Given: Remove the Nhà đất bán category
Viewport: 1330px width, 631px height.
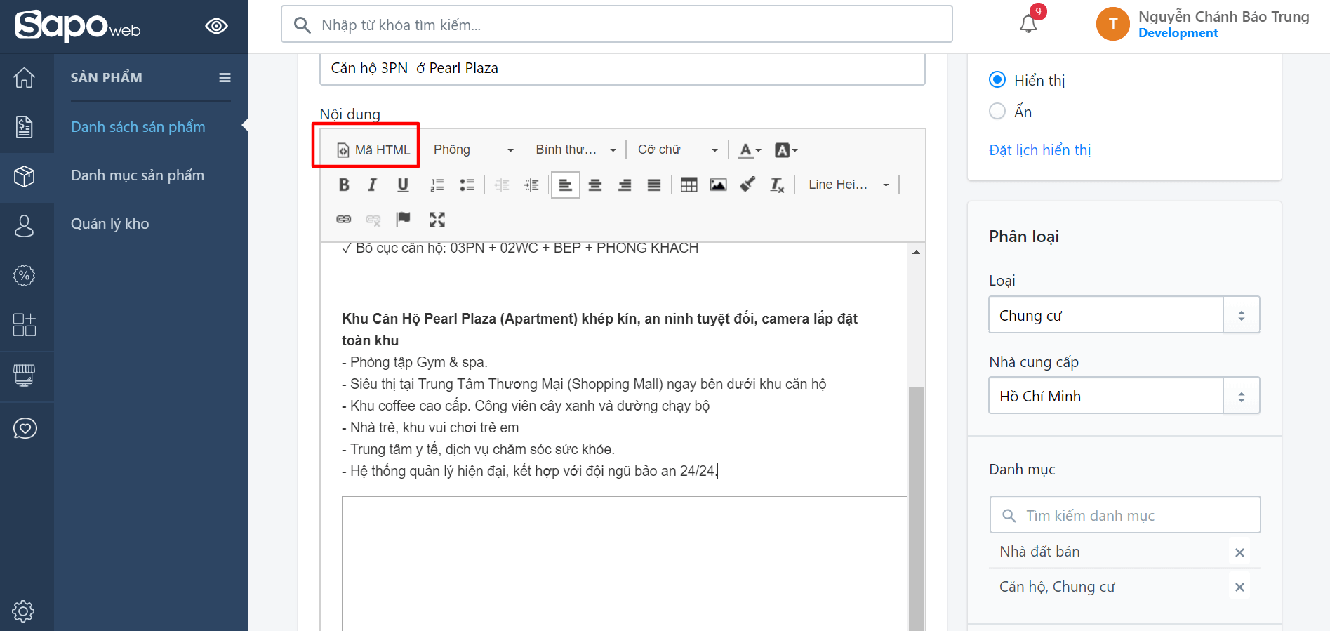Looking at the screenshot, I should (1240, 552).
